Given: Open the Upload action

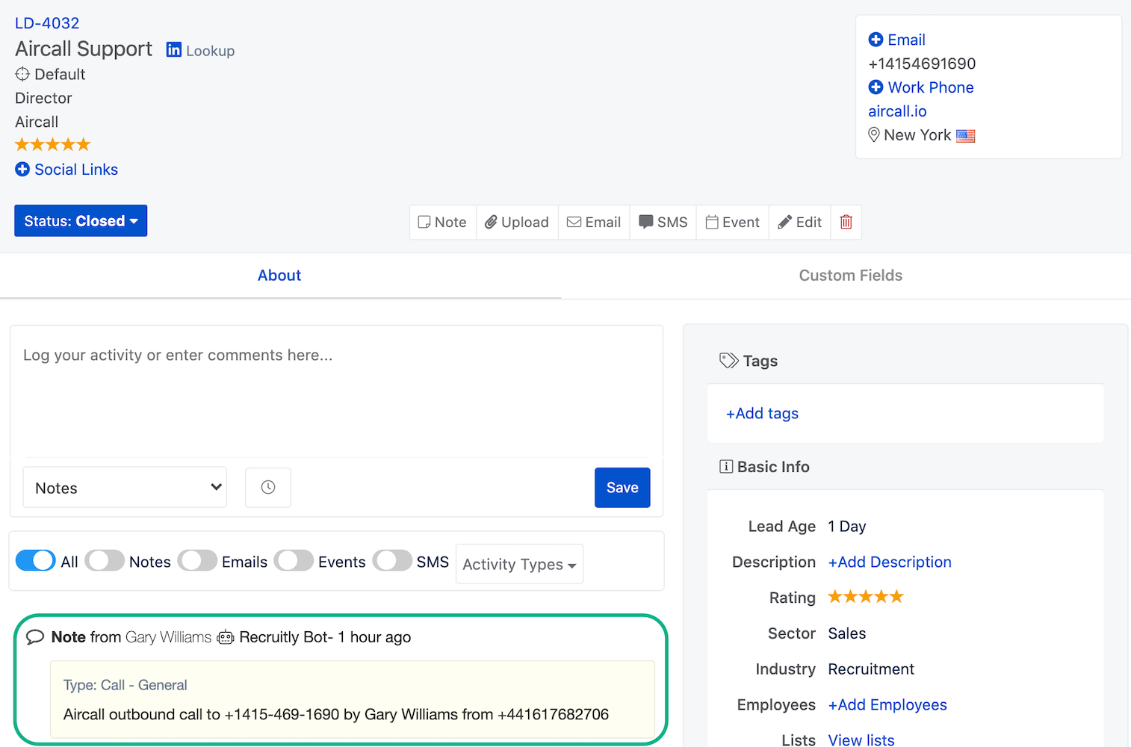Looking at the screenshot, I should click(517, 222).
